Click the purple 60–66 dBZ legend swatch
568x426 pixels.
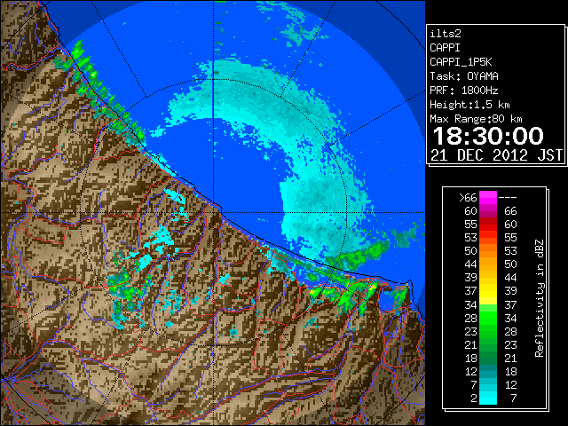point(488,211)
